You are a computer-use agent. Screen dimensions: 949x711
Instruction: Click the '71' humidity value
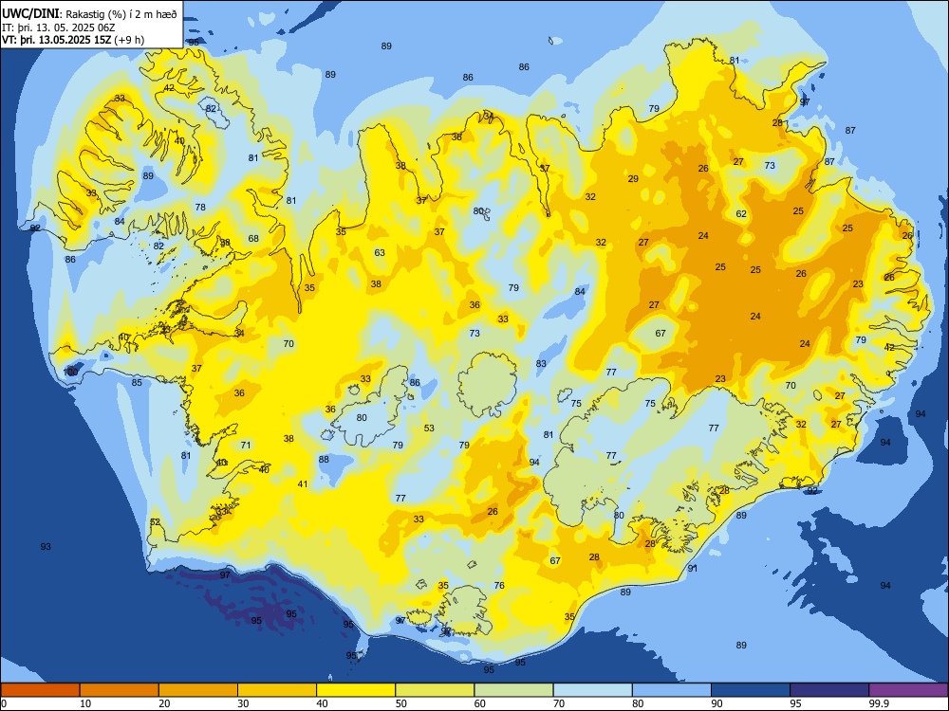coord(246,445)
